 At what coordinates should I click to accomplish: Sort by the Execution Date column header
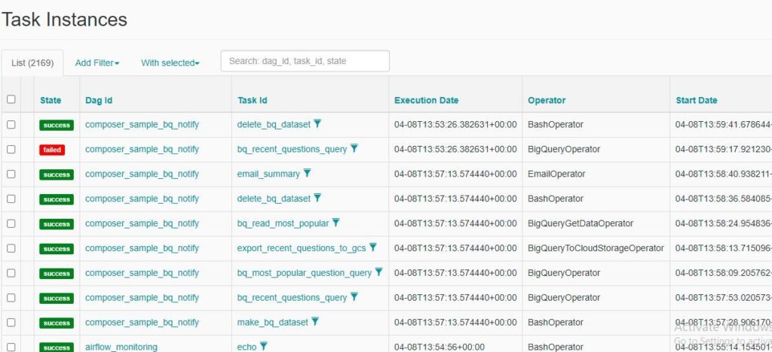click(x=426, y=100)
